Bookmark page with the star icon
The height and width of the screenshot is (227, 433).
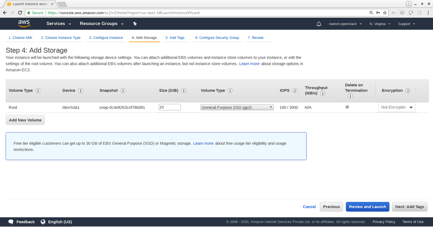click(385, 13)
